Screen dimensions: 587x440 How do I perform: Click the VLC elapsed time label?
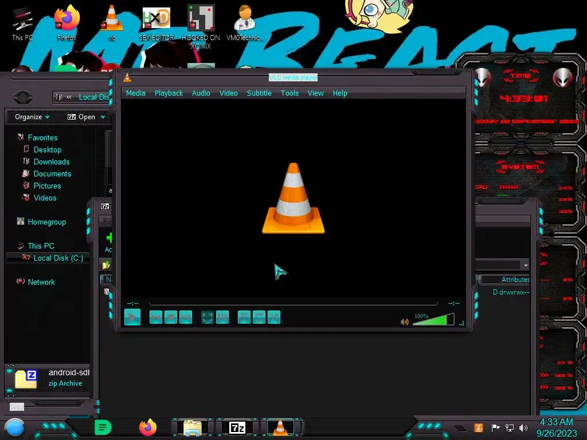133,303
